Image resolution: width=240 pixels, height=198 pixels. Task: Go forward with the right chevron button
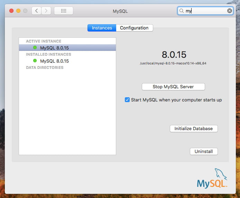(46, 11)
